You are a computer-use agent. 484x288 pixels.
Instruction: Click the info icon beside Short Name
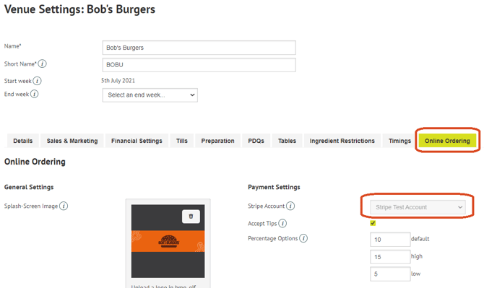(x=43, y=64)
